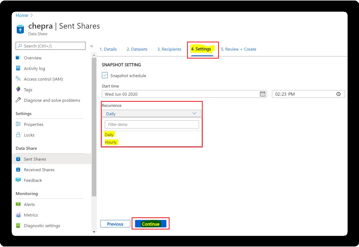Click the sidebar vertical scrollbar thumb

[94, 127]
